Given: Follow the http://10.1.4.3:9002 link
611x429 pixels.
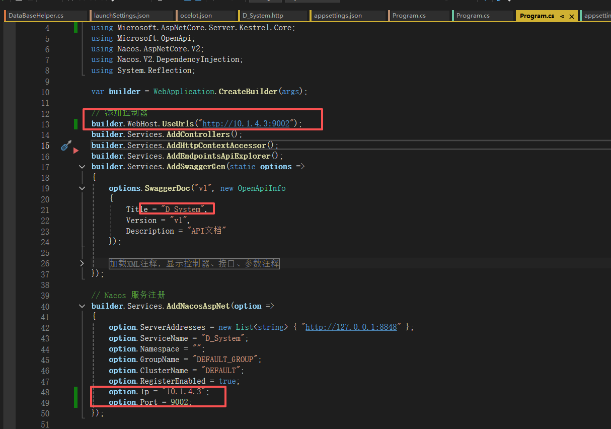Looking at the screenshot, I should (246, 124).
